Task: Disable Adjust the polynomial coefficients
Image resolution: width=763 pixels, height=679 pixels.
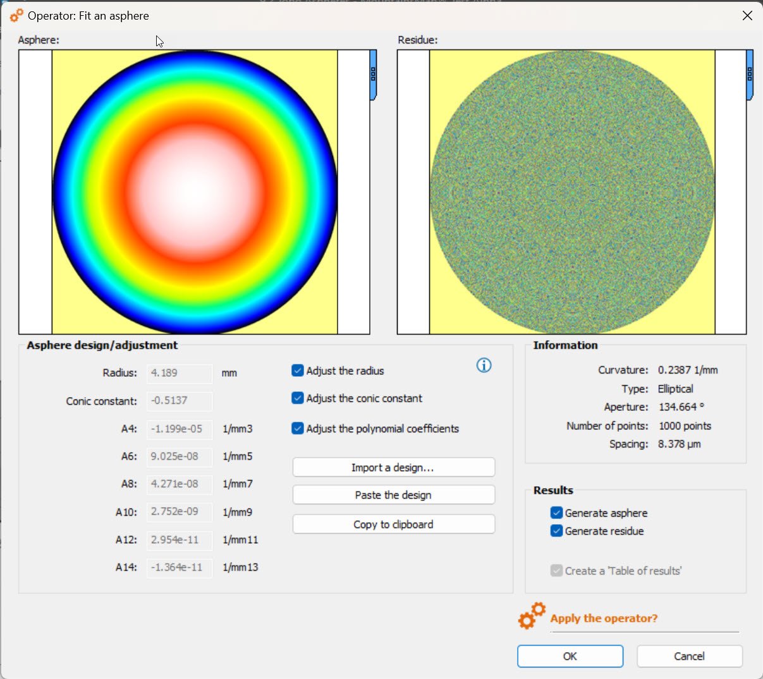Action: pyautogui.click(x=298, y=428)
